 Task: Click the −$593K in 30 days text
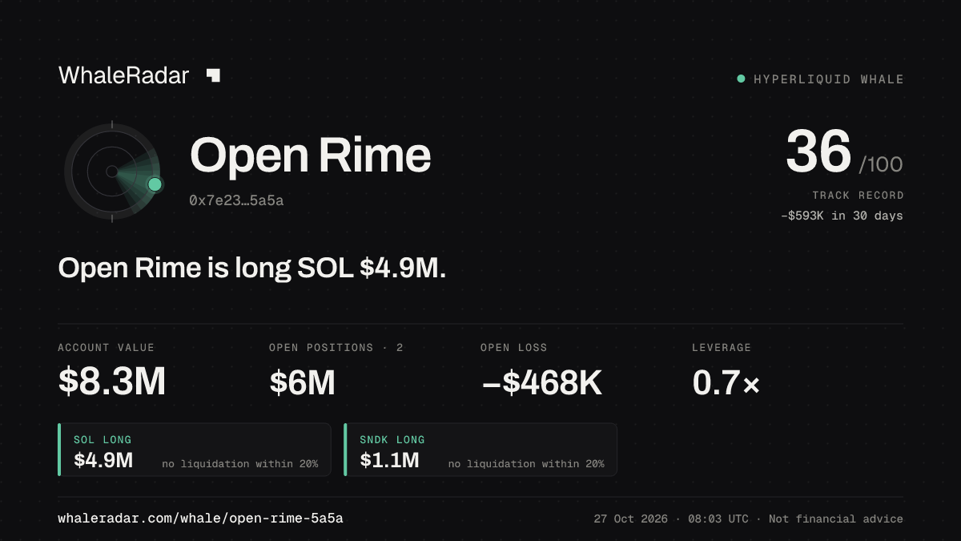tap(842, 216)
